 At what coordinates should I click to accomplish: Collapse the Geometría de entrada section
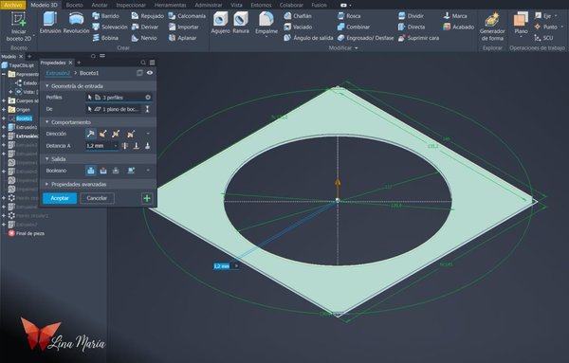click(46, 86)
